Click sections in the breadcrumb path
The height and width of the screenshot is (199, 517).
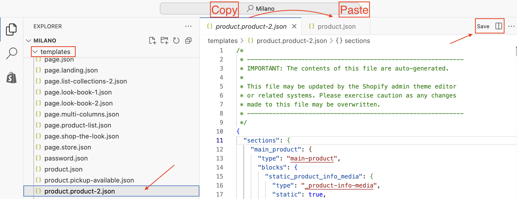[x=357, y=41]
